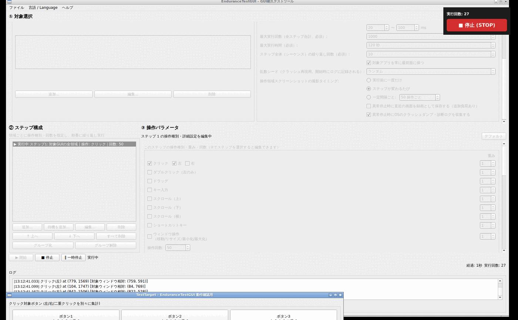Click the 最大実行回数 field showing 1000
Image resolution: width=518 pixels, height=320 pixels.
pyautogui.click(x=431, y=37)
